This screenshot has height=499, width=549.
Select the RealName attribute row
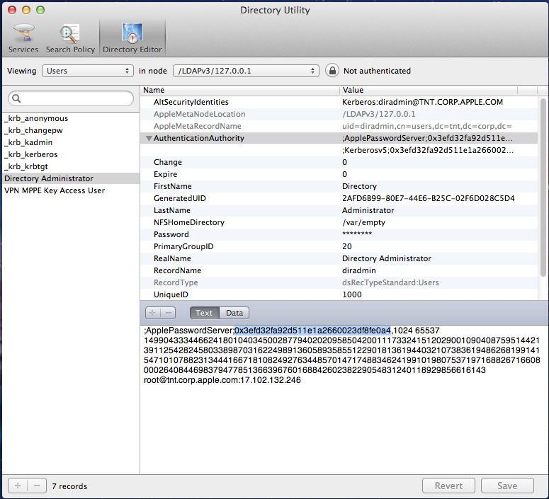coord(339,258)
